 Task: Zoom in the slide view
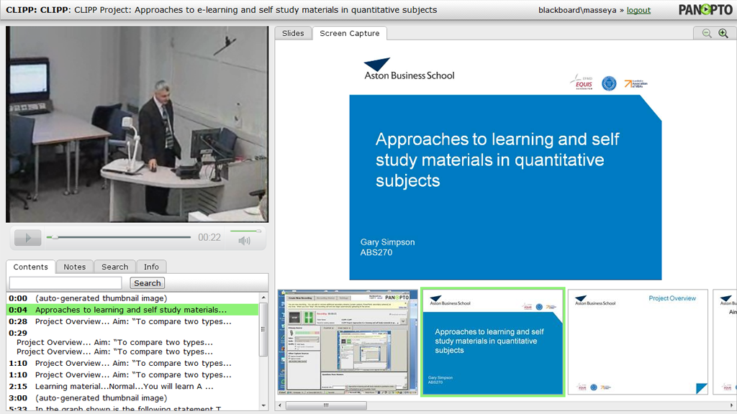click(x=723, y=33)
